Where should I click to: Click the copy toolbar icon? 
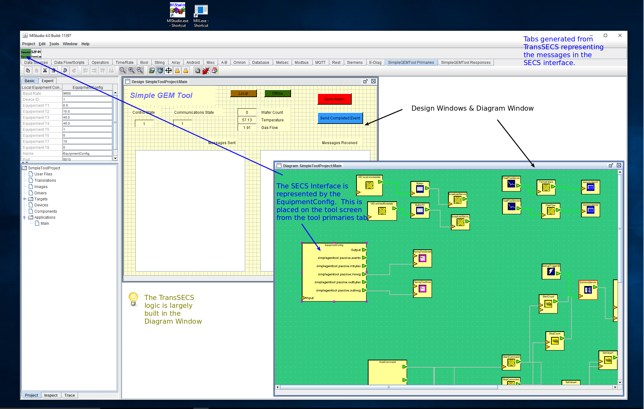[28, 70]
